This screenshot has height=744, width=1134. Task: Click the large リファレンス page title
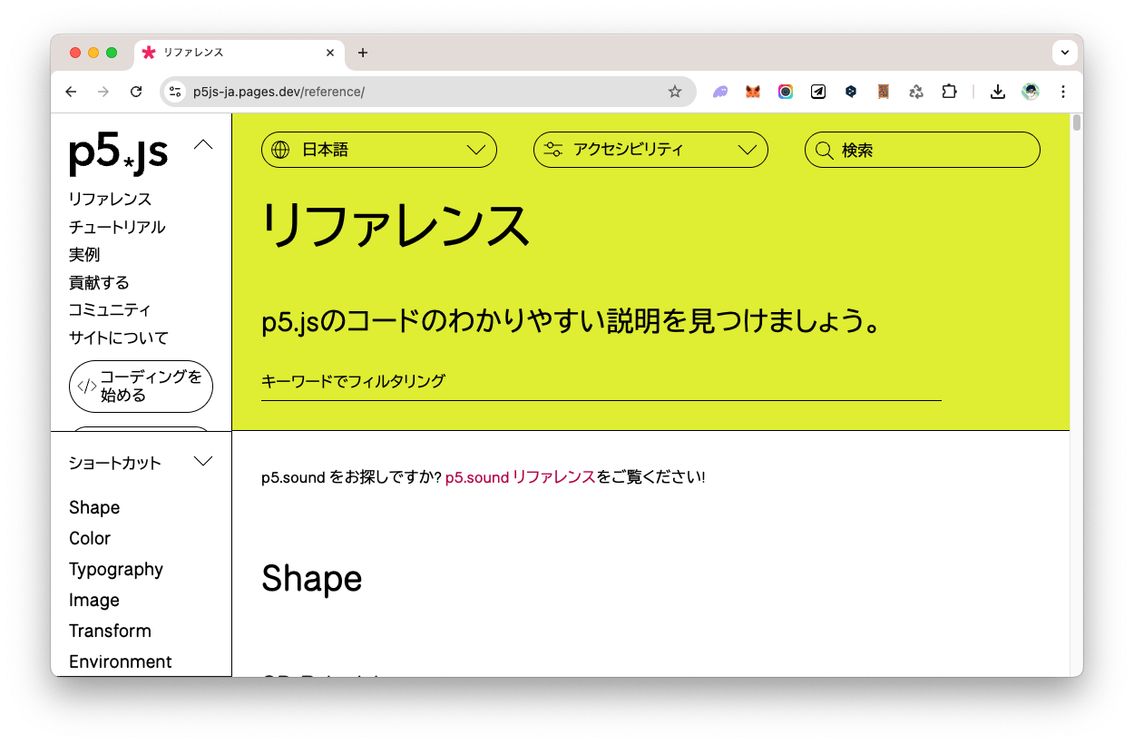pyautogui.click(x=396, y=227)
